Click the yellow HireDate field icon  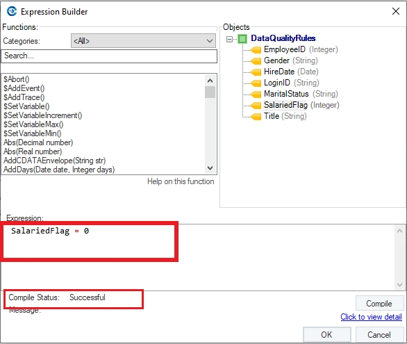click(256, 72)
